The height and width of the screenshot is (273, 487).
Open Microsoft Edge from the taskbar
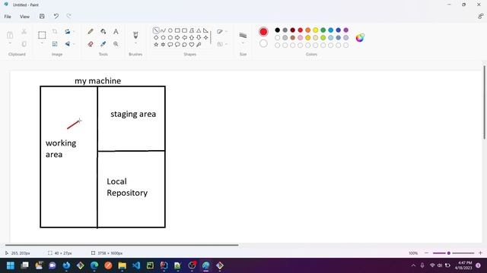(x=94, y=265)
